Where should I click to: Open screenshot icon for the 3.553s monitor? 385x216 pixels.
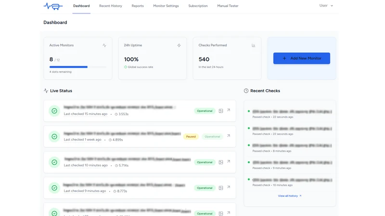221,111
